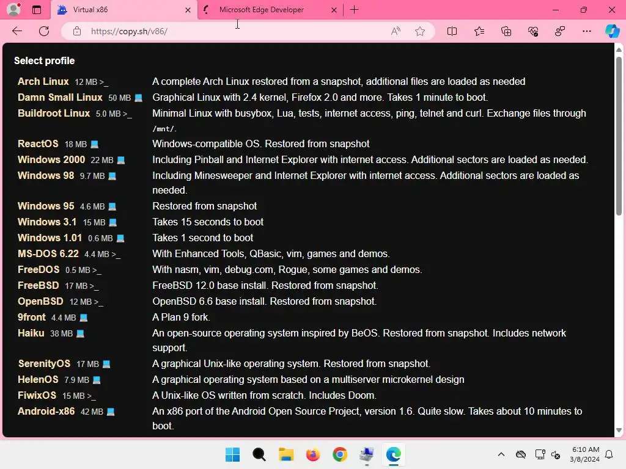Open the tab actions menu icon
Viewport: 626px width, 469px height.
tap(37, 10)
